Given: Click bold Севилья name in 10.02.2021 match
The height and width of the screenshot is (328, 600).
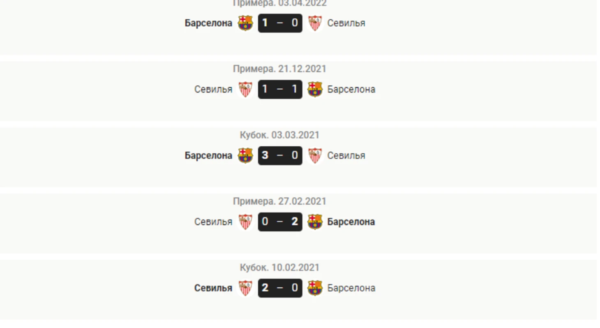Looking at the screenshot, I should (x=213, y=288).
